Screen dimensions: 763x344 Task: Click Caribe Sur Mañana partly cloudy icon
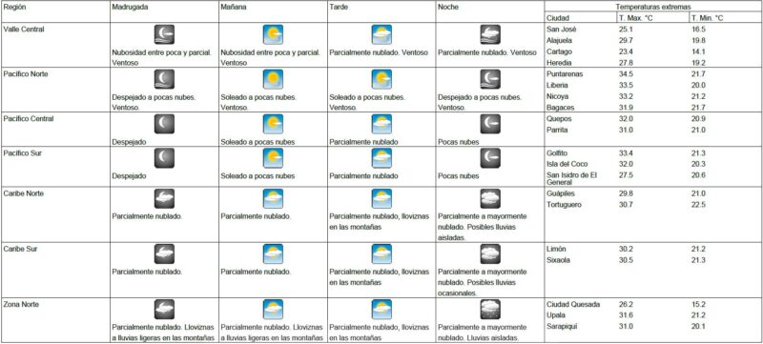point(273,254)
